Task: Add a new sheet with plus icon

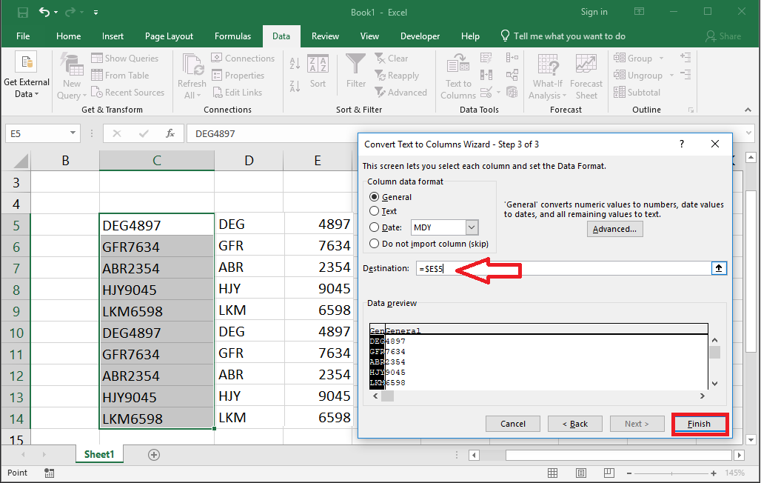Action: click(154, 454)
